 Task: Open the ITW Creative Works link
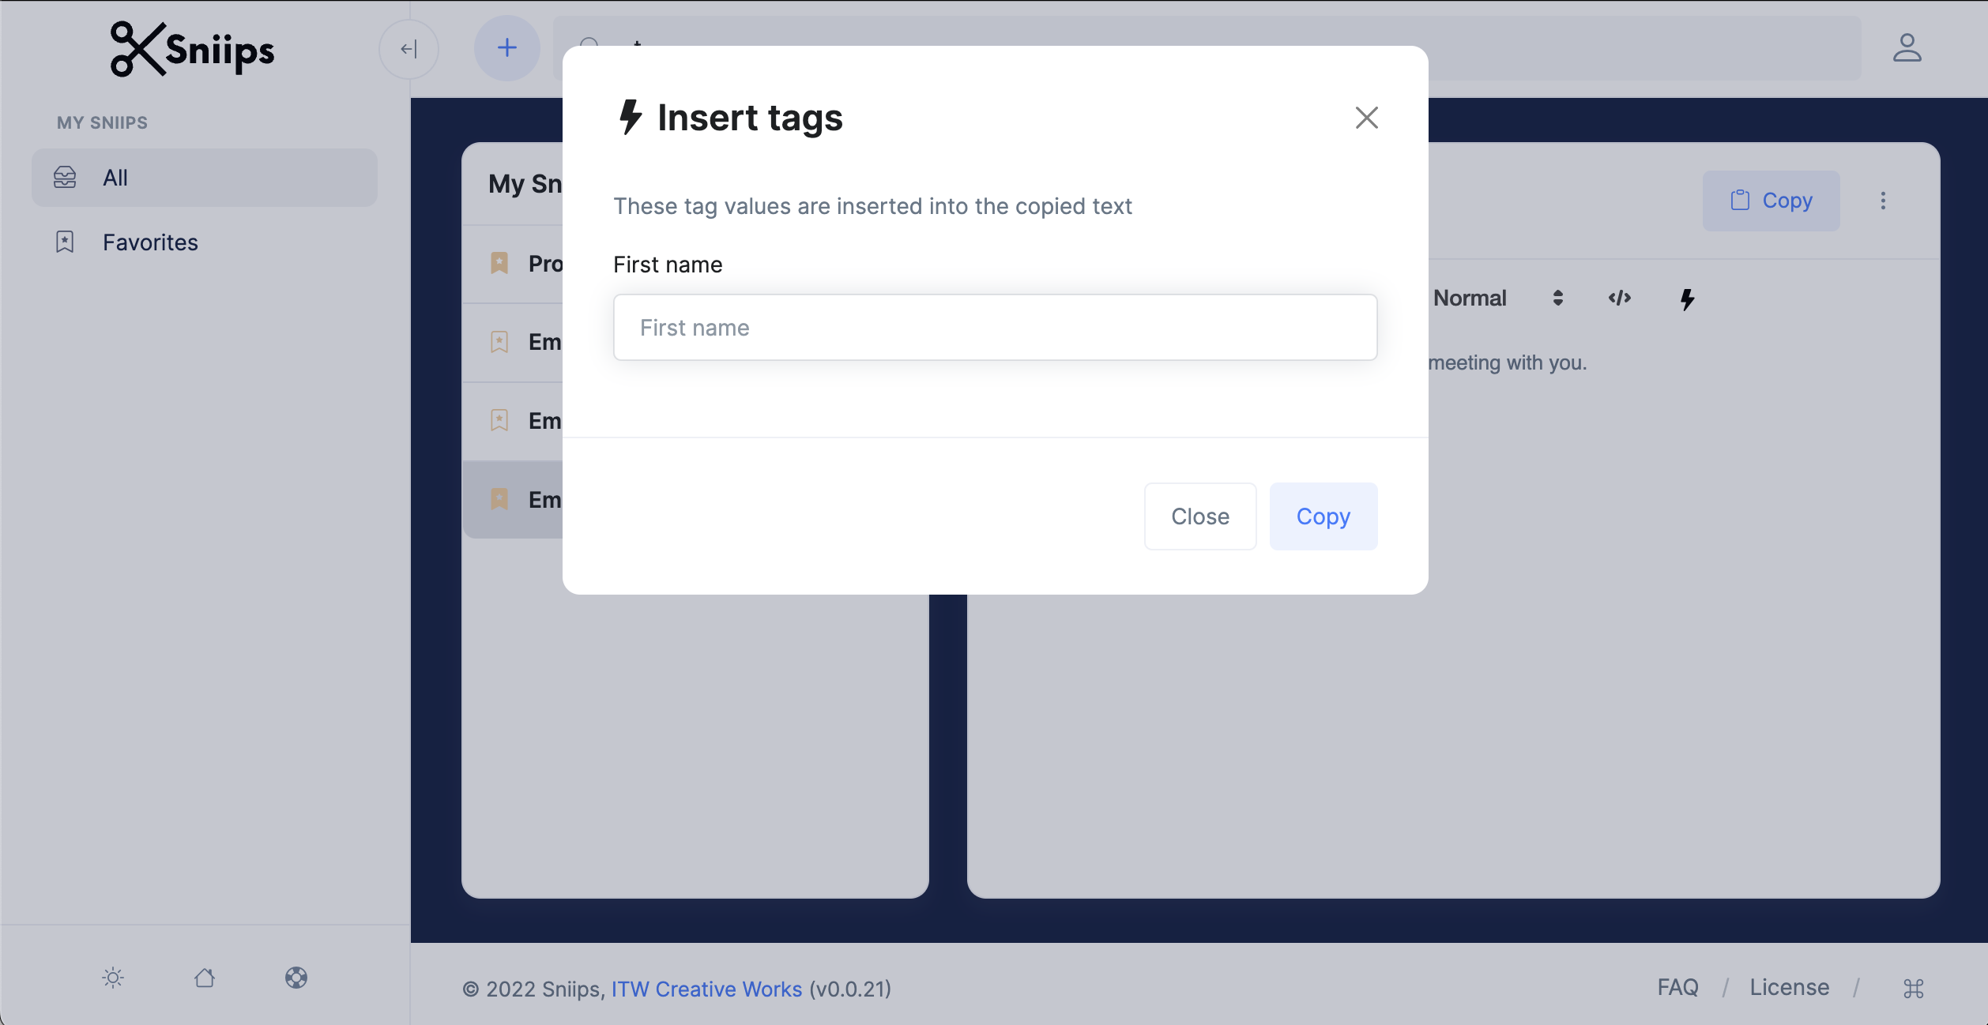[706, 989]
